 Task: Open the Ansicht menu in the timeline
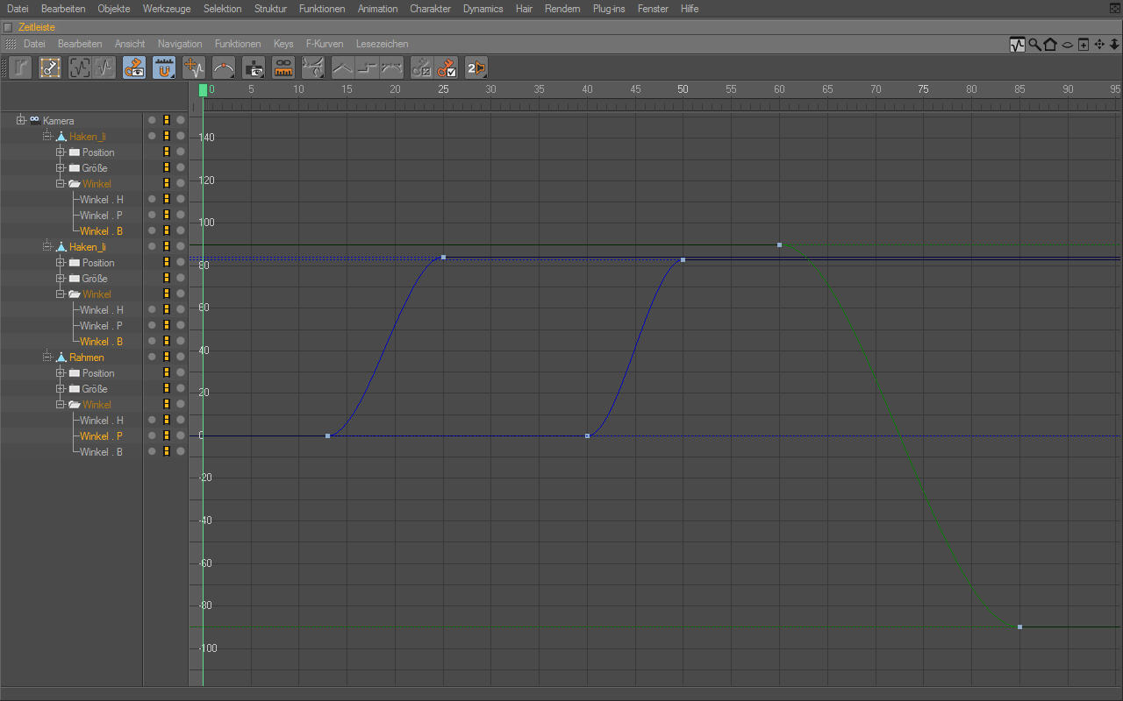pyautogui.click(x=130, y=44)
